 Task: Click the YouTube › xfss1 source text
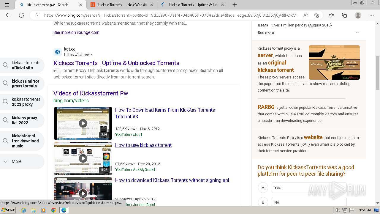coord(129,134)
